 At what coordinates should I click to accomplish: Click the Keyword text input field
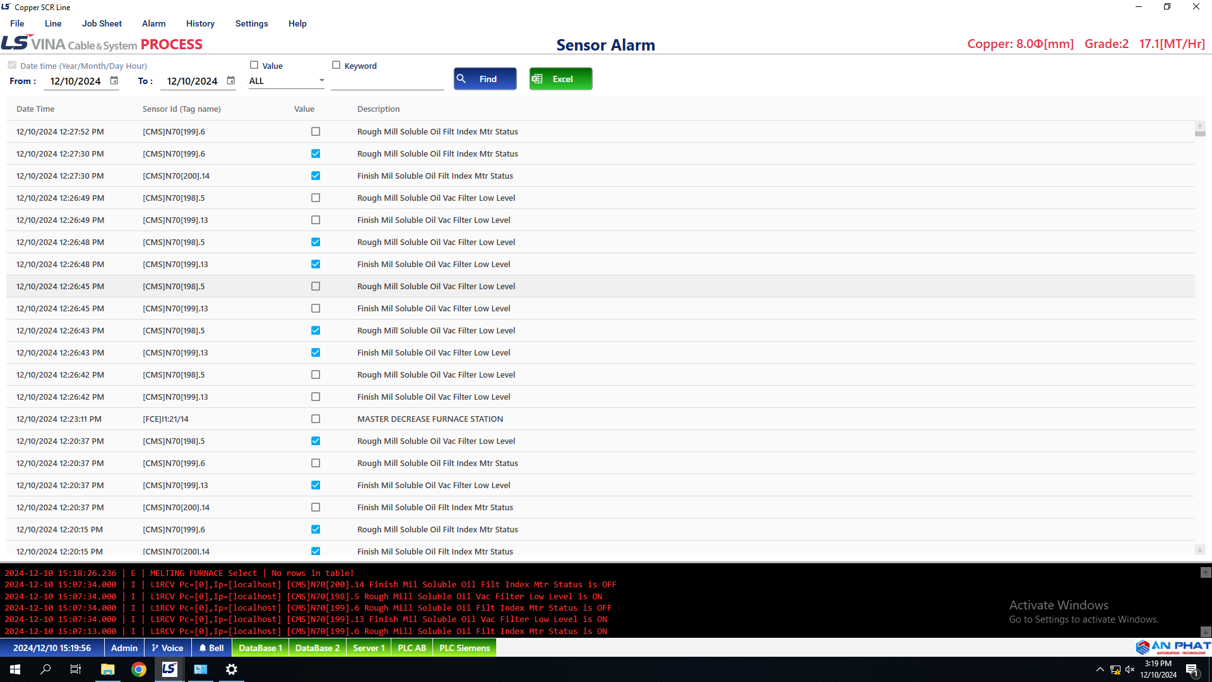click(387, 81)
